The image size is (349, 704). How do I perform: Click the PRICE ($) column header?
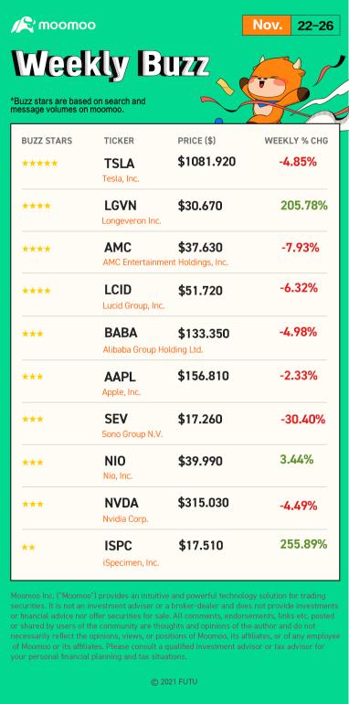coord(196,141)
